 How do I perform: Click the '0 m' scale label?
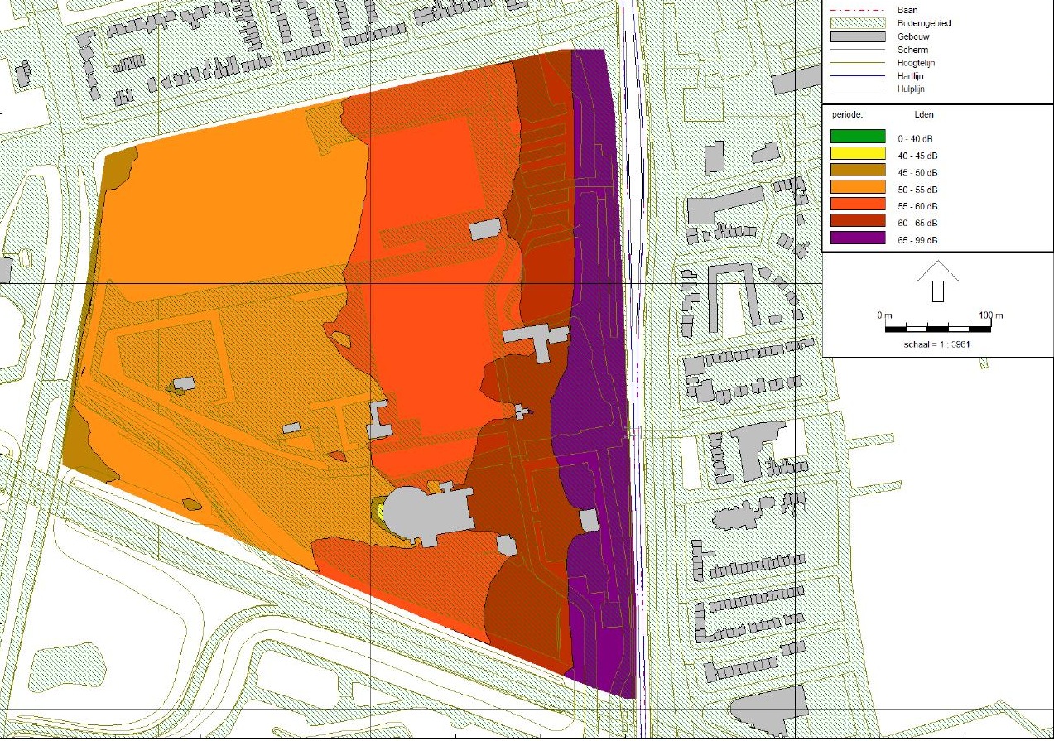click(884, 316)
